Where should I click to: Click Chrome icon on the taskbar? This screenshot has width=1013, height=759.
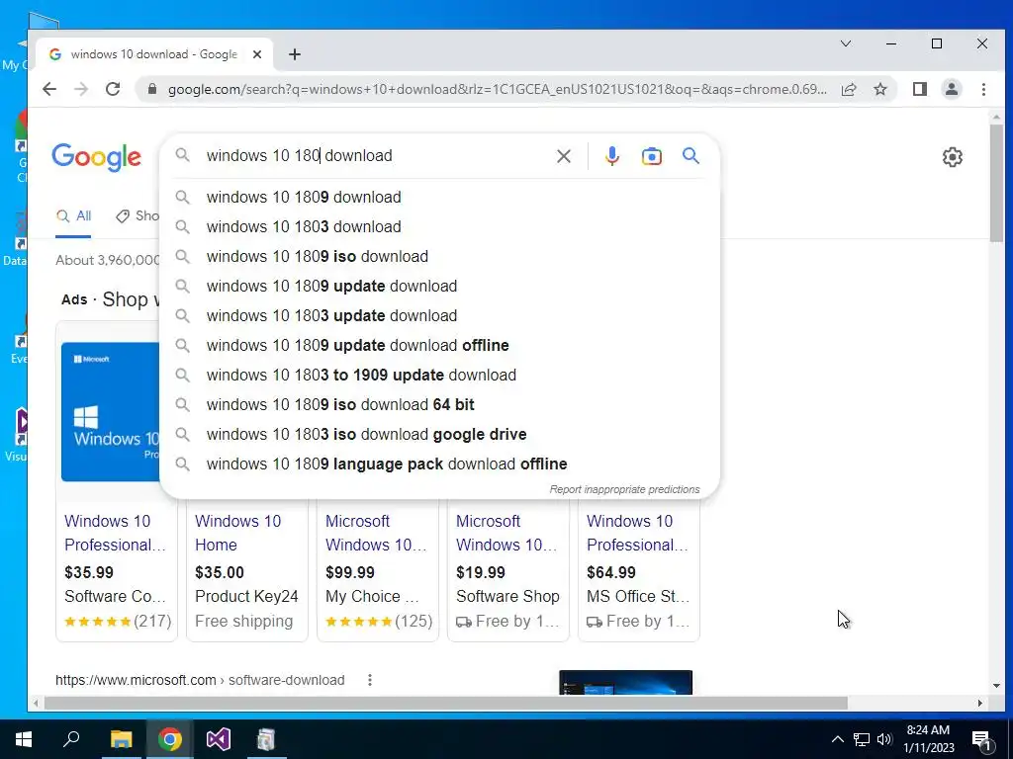point(170,739)
